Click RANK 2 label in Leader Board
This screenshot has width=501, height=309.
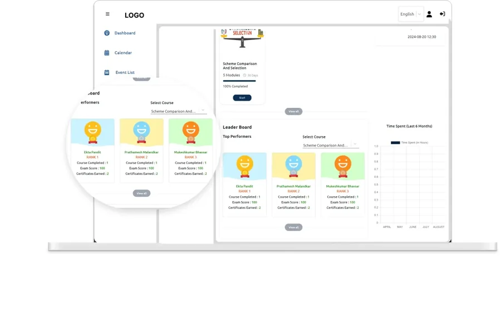293,191
